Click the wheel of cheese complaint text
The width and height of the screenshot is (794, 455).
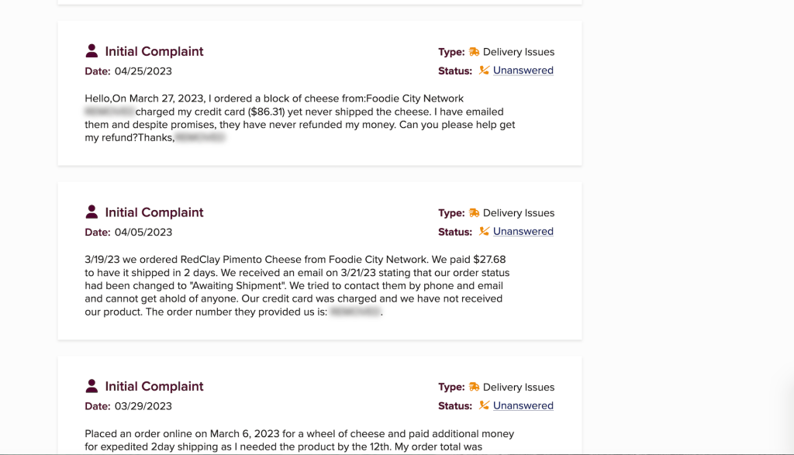pyautogui.click(x=299, y=439)
